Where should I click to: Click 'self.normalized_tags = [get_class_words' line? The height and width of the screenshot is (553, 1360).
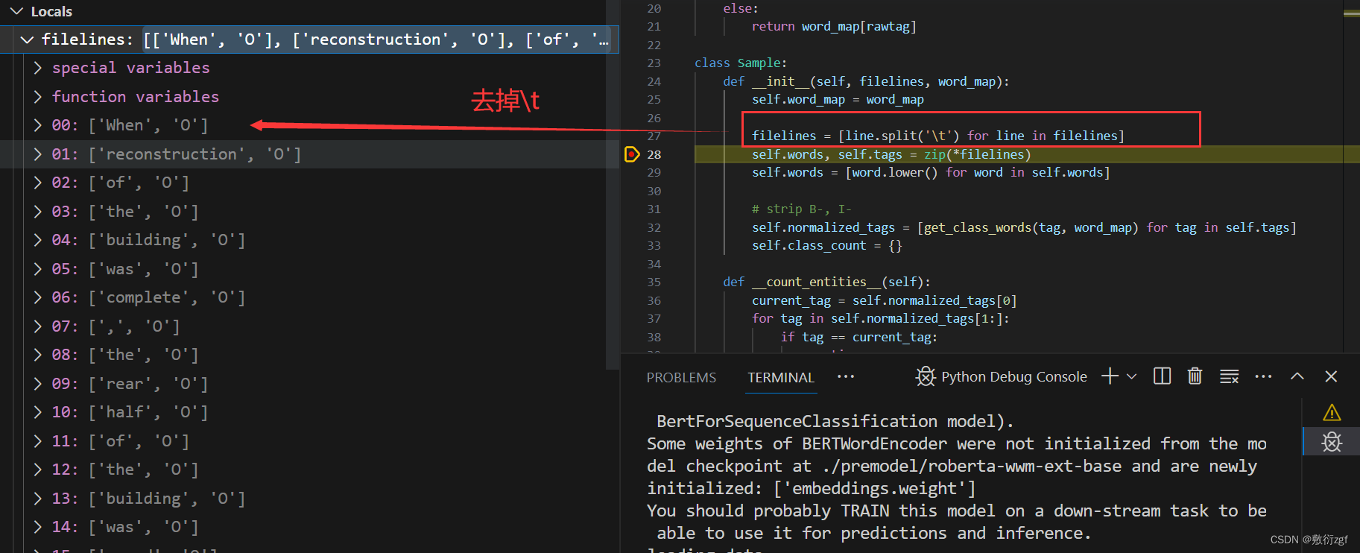point(1024,227)
